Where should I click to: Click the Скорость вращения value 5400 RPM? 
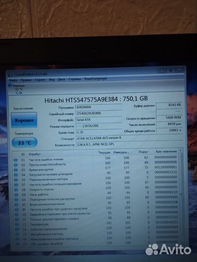tap(169, 118)
